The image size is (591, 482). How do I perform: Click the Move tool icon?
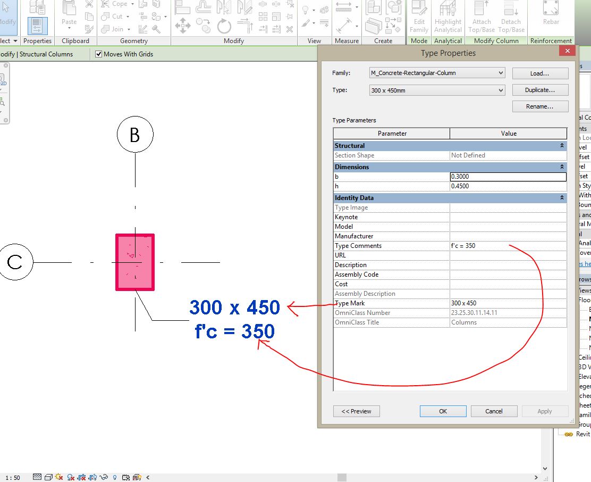(183, 26)
